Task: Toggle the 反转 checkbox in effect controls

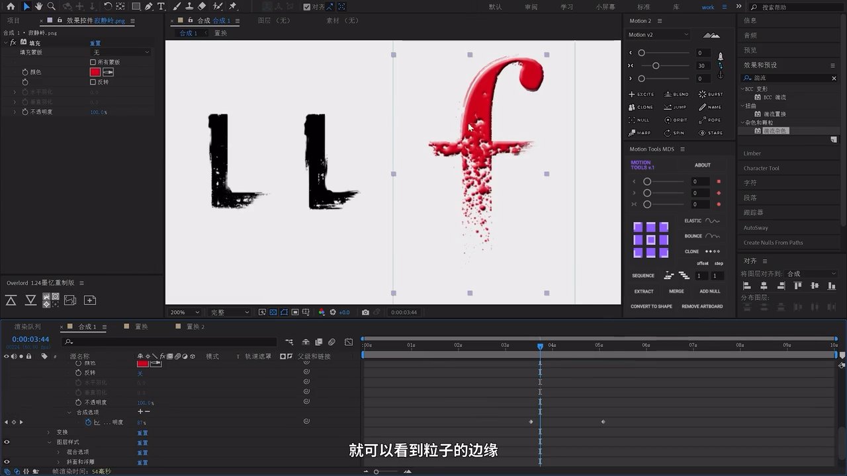Action: pos(93,82)
